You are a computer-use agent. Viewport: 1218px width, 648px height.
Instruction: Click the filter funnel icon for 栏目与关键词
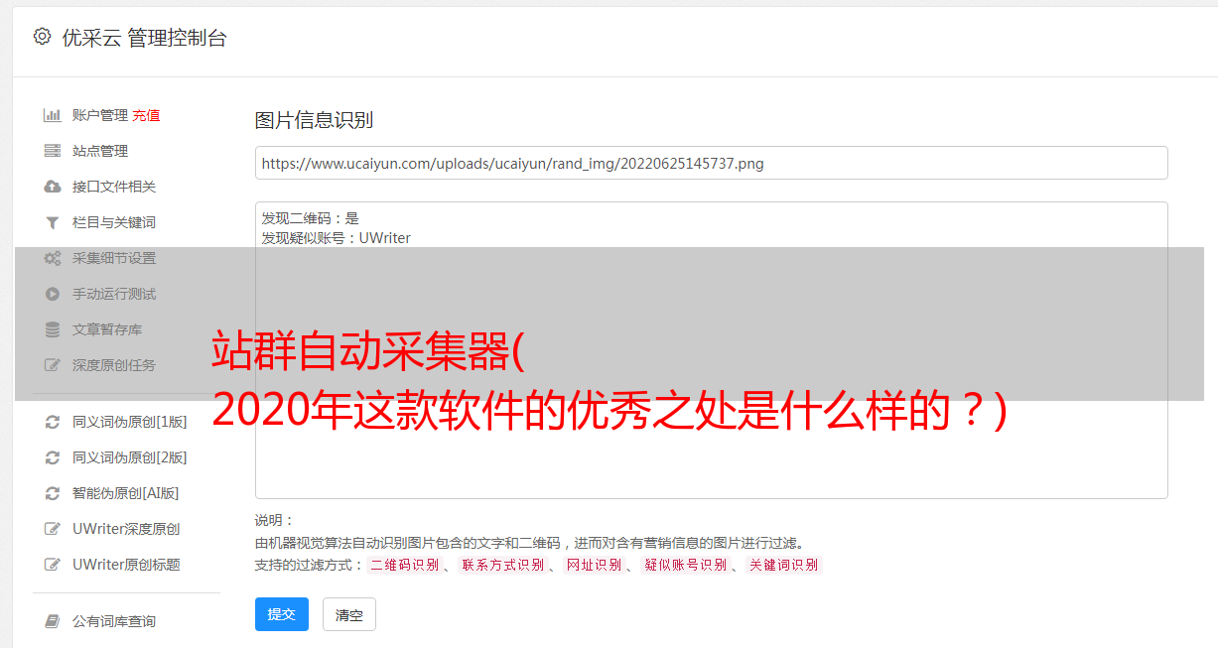click(x=53, y=222)
